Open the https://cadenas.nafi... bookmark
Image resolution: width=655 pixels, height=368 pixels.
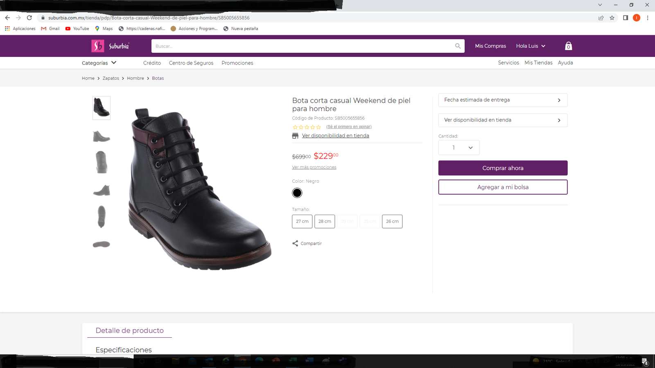pos(142,29)
